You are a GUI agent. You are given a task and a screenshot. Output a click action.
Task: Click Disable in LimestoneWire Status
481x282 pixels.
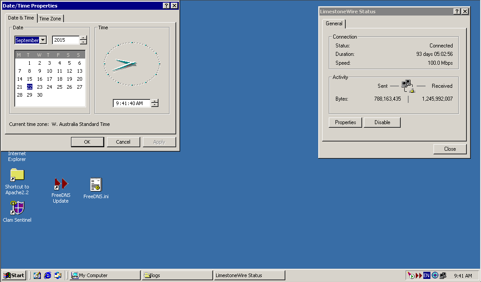pyautogui.click(x=382, y=122)
